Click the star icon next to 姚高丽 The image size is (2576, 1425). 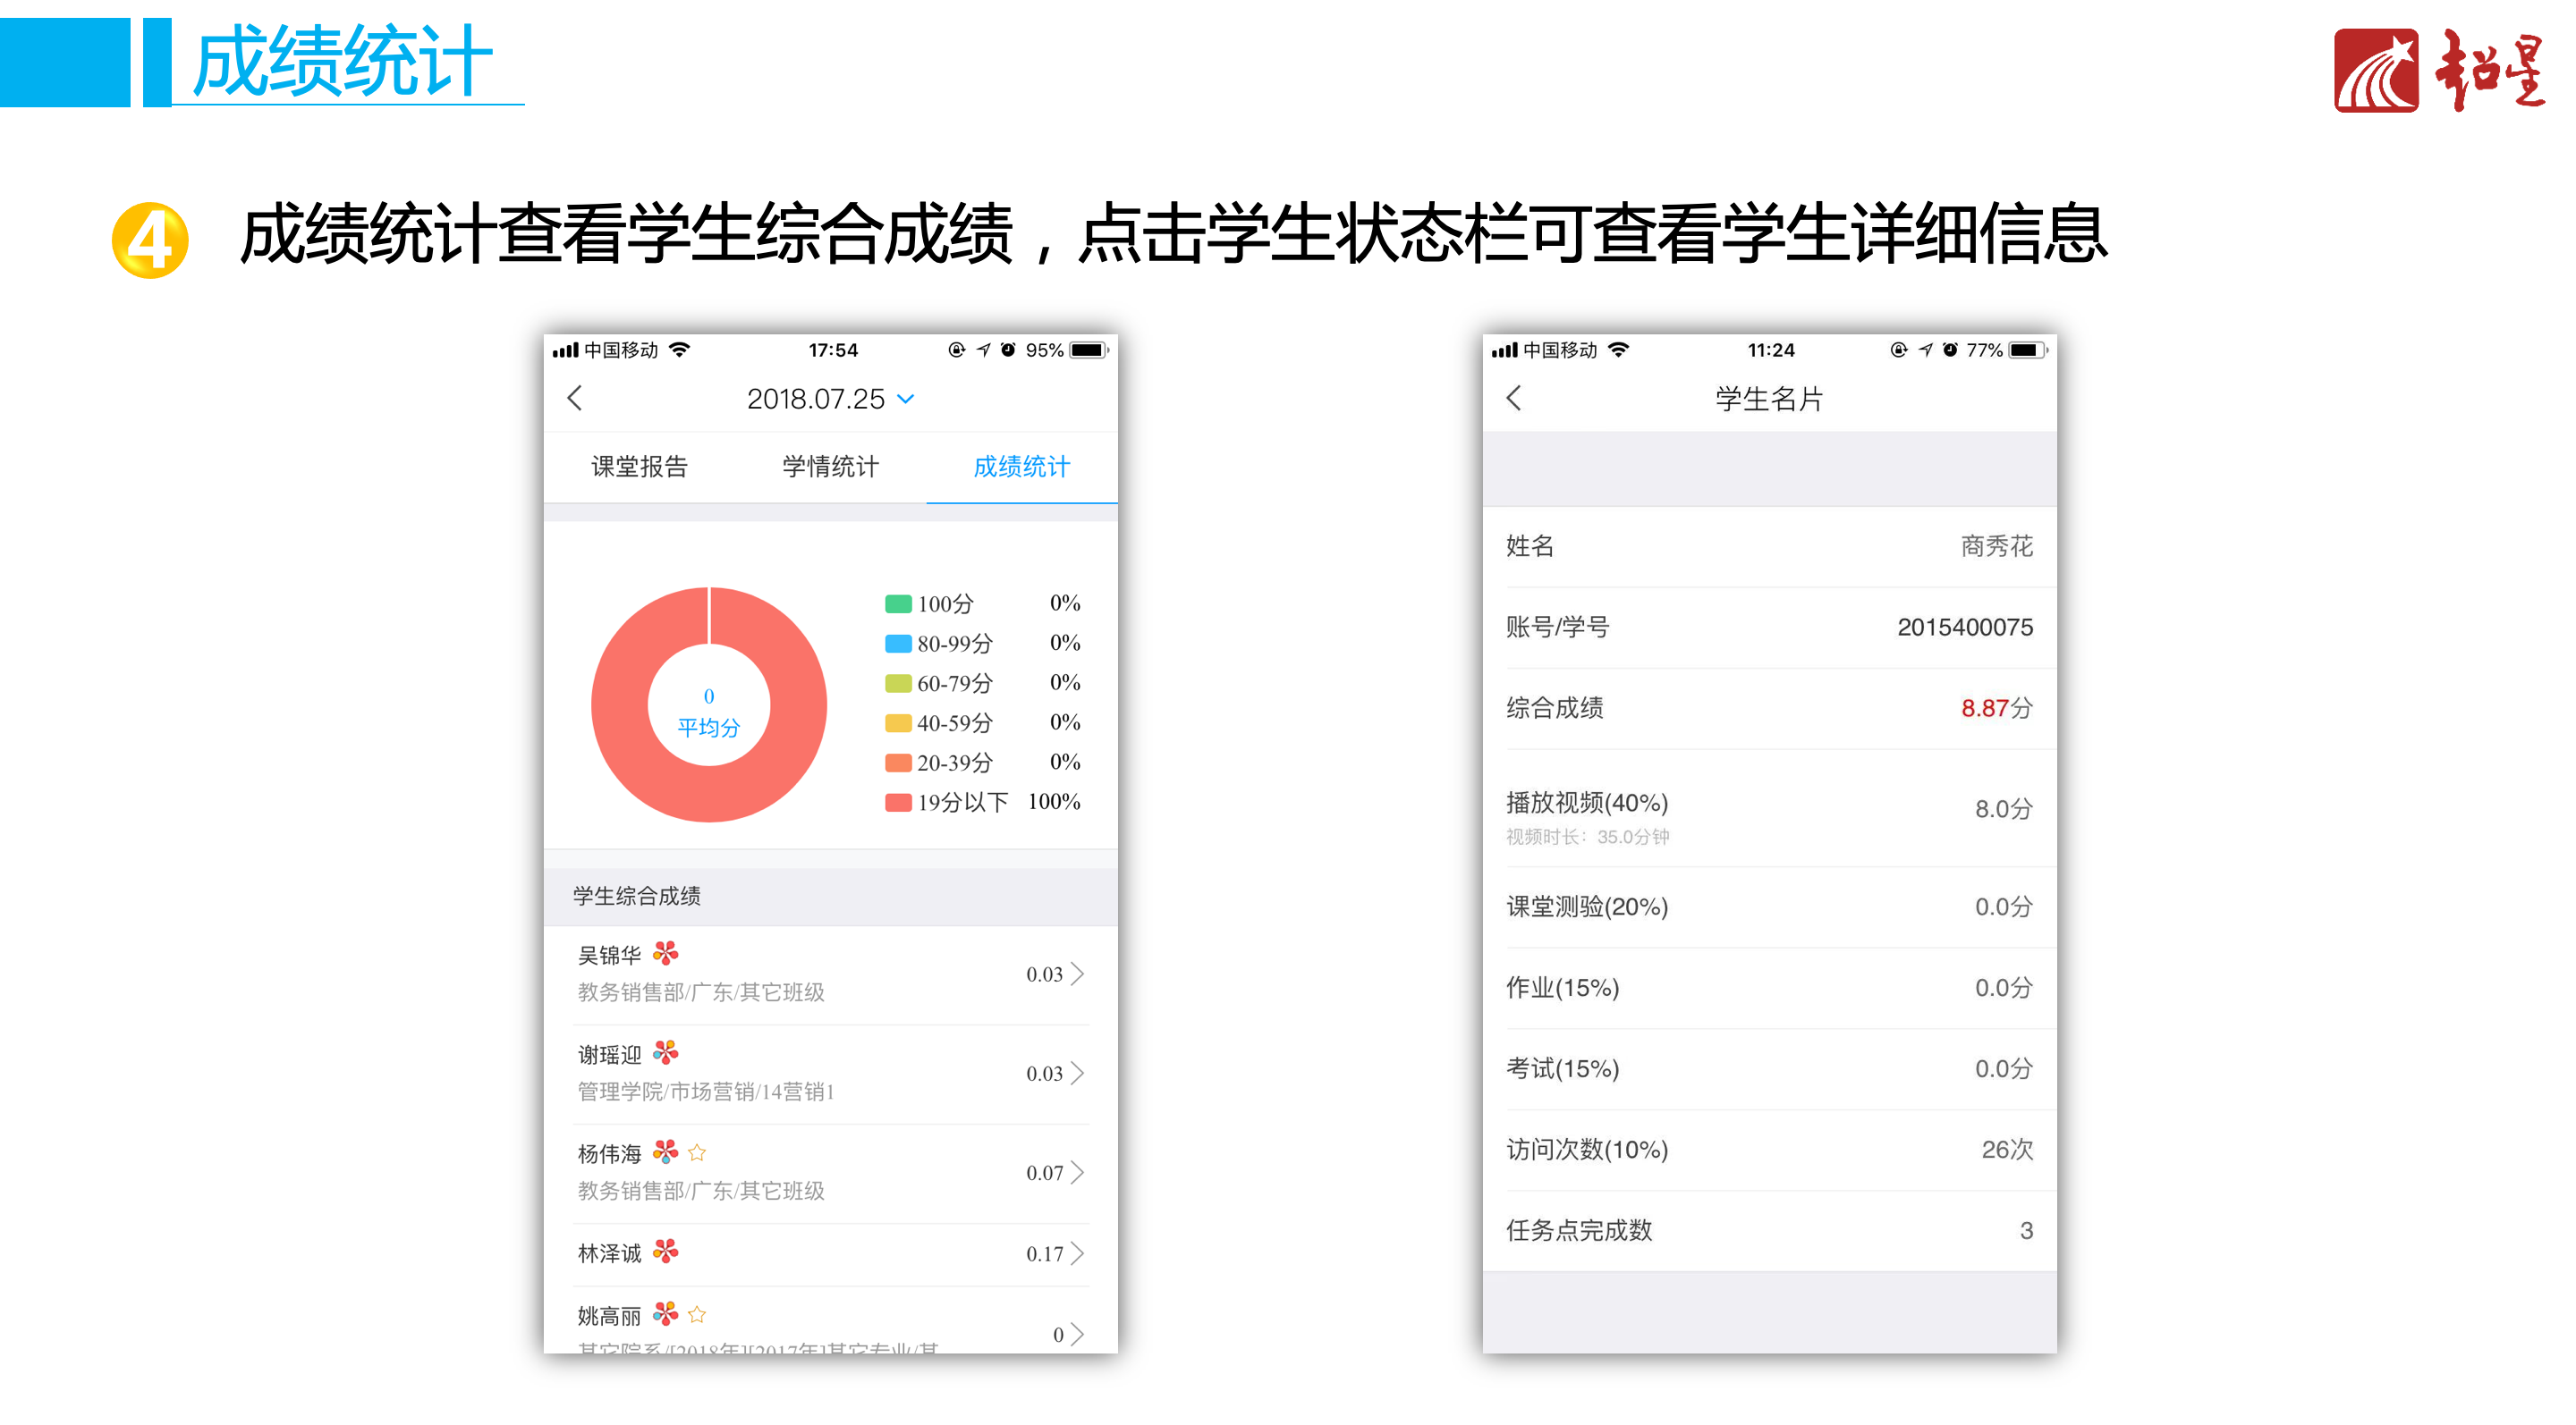pos(697,1313)
